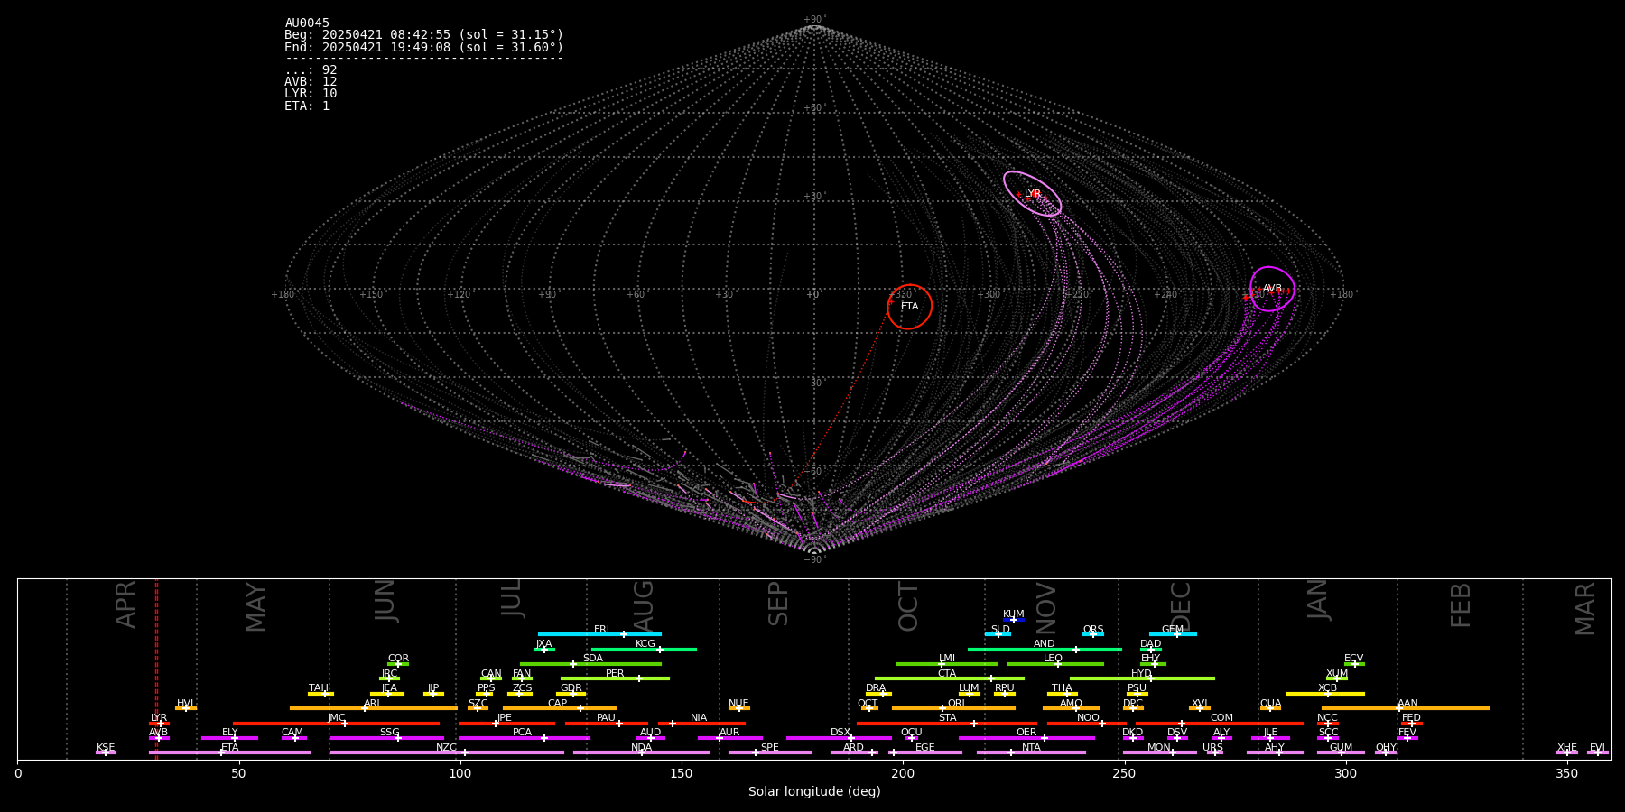Select the AVB radiant circle on sky map
This screenshot has width=1625, height=812.
click(x=1272, y=289)
